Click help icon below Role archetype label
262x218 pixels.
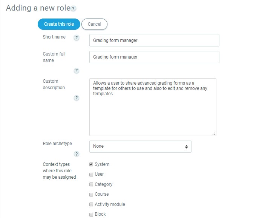pos(77,154)
